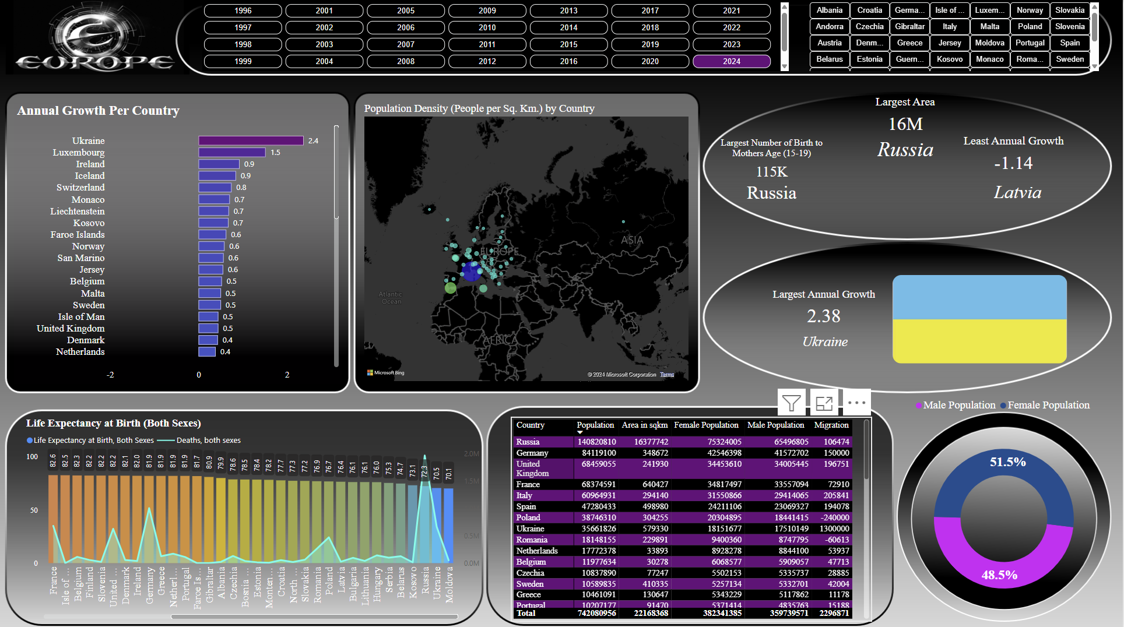Click the purple Ukraine growth bar
Screen dimensions: 1124x627
pyautogui.click(x=251, y=140)
